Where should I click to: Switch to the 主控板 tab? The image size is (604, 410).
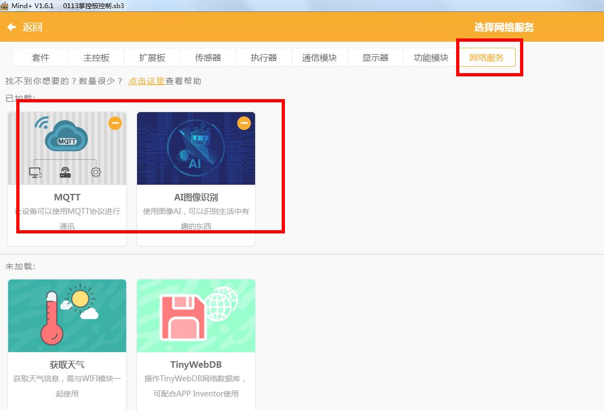click(96, 57)
